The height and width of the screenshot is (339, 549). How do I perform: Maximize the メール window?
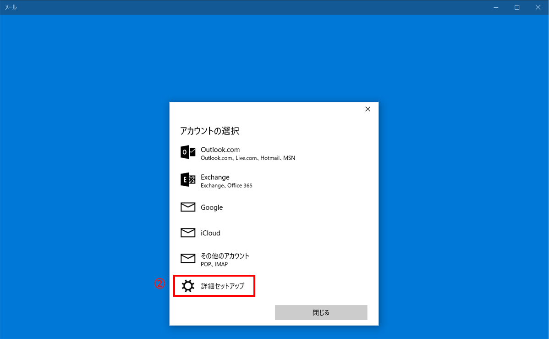[517, 7]
